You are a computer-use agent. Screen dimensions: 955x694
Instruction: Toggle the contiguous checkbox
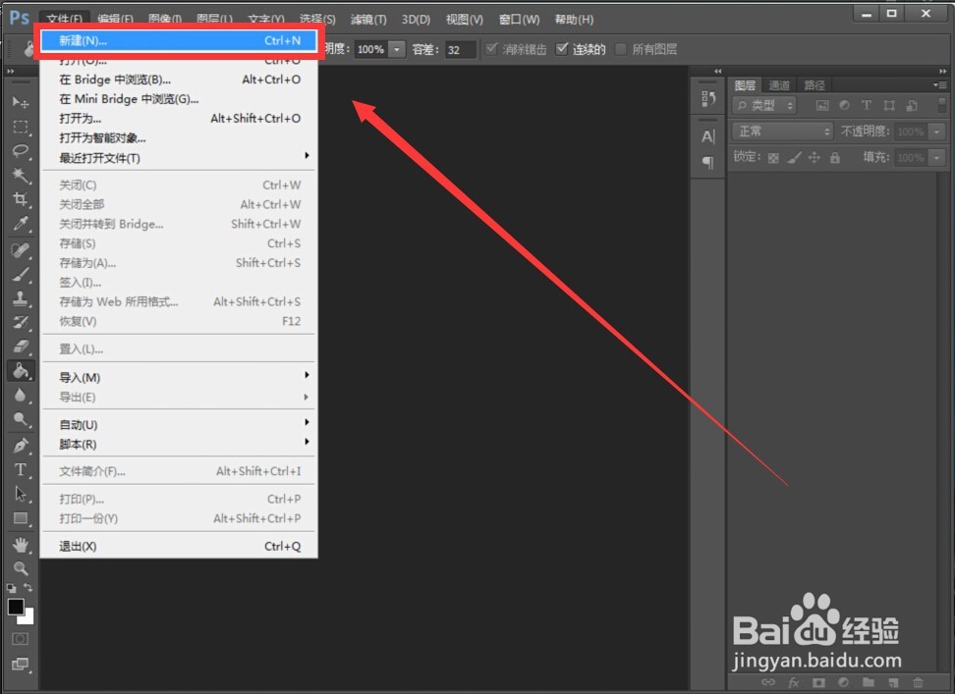pos(562,49)
